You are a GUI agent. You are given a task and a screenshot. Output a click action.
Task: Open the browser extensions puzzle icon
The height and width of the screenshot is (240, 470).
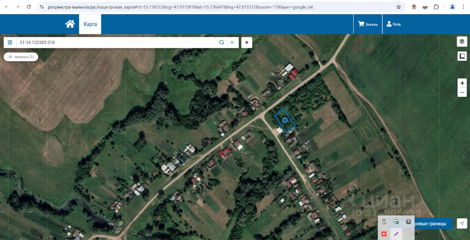pyautogui.click(x=436, y=7)
